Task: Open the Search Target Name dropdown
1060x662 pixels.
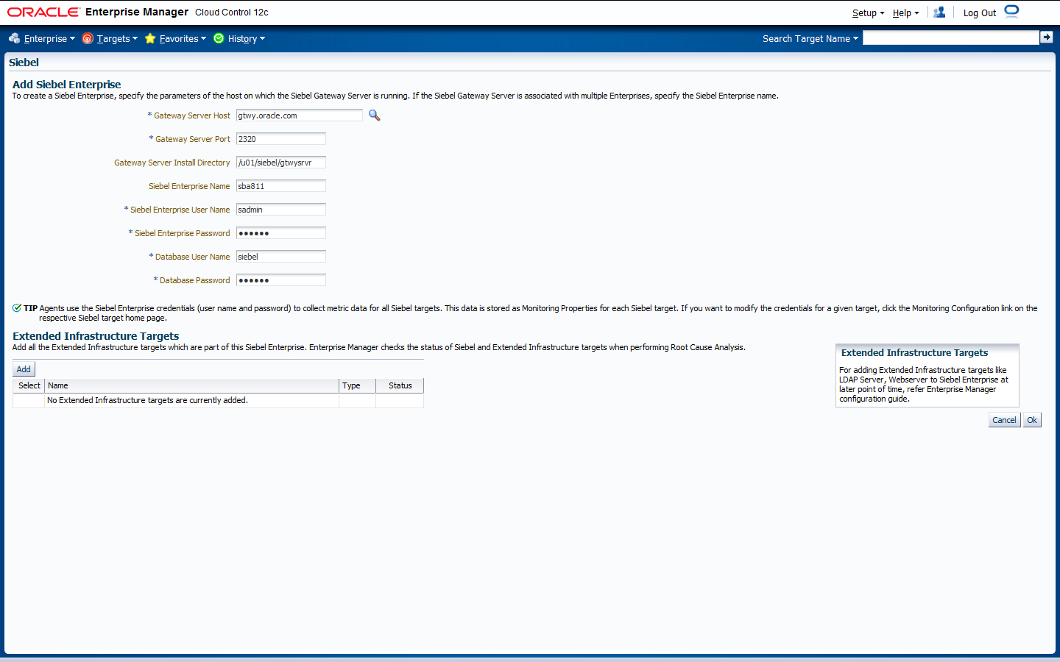Action: tap(810, 39)
